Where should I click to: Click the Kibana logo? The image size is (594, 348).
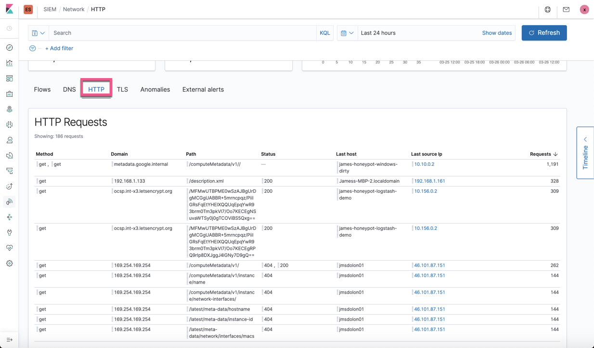point(9,9)
